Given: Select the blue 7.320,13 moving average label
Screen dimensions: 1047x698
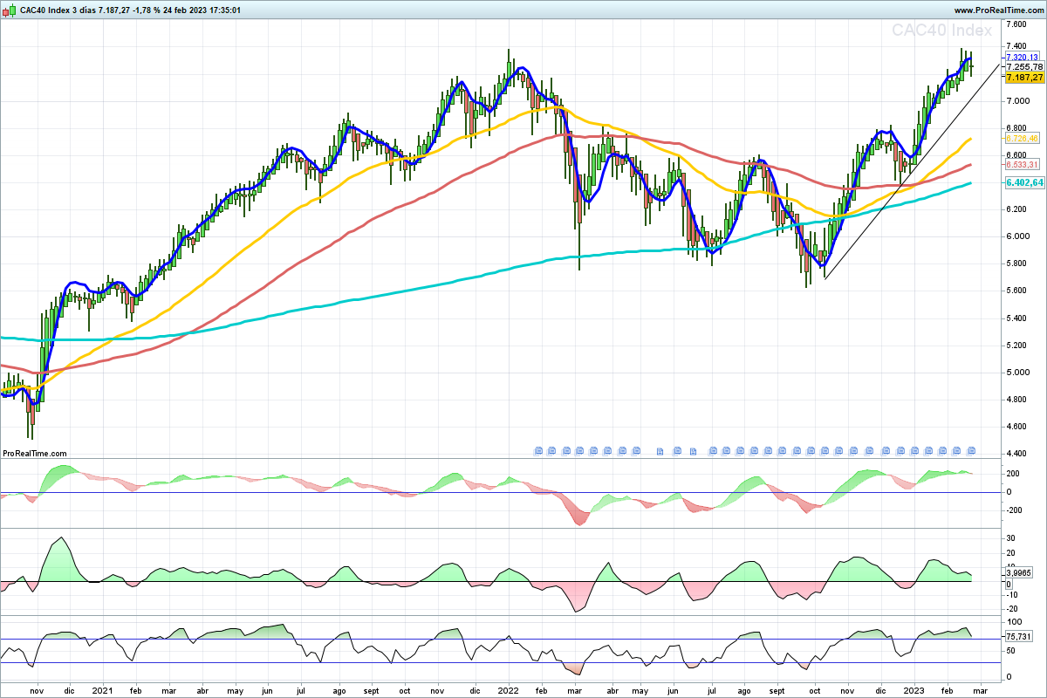Looking at the screenshot, I should [x=1024, y=57].
